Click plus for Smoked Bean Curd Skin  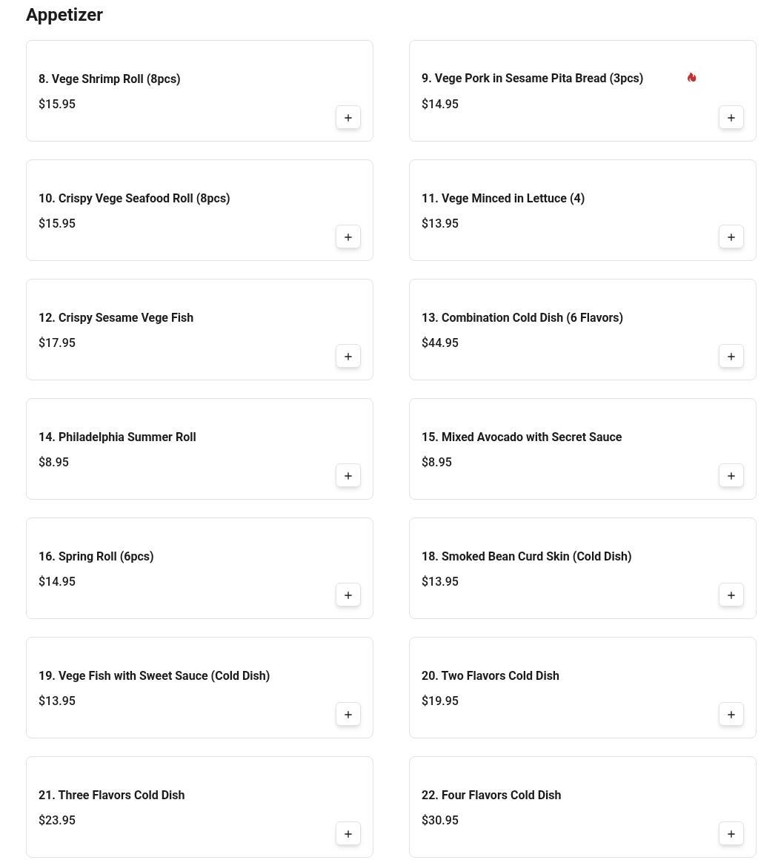(731, 595)
